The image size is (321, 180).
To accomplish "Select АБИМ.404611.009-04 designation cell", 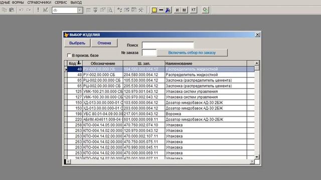I will [x=103, y=119].
